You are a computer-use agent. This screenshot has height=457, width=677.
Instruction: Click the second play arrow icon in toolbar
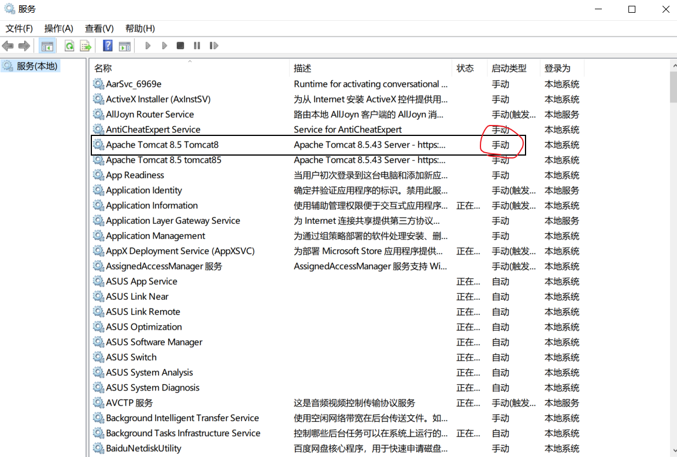[x=164, y=45]
